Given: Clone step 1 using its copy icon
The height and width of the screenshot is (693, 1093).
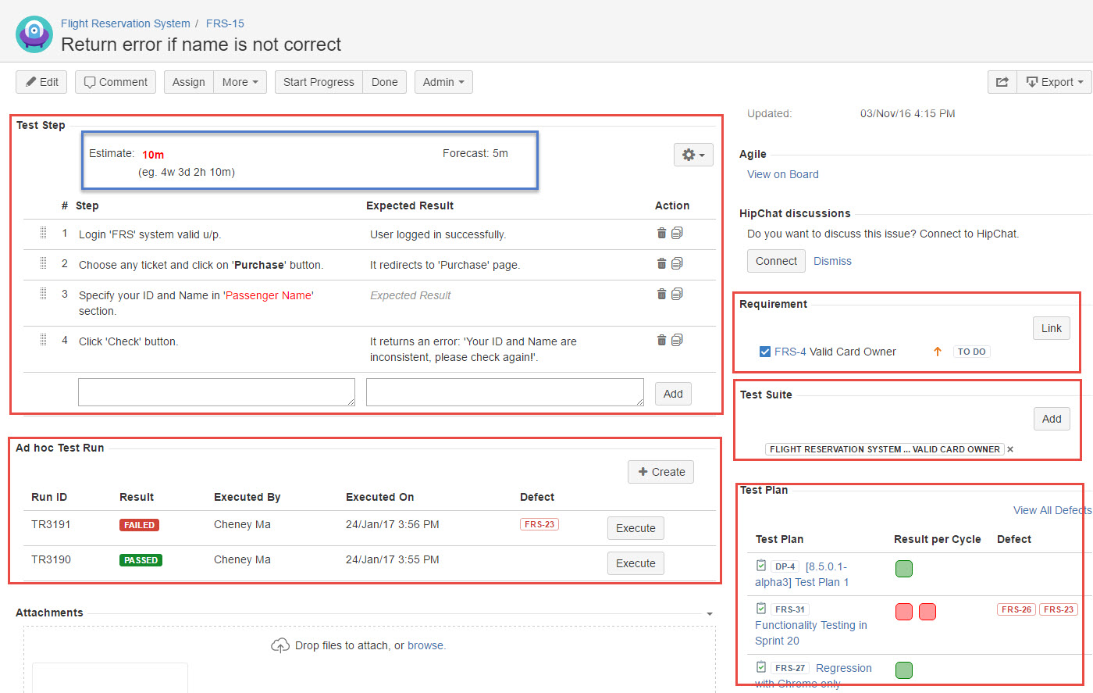Looking at the screenshot, I should (677, 233).
